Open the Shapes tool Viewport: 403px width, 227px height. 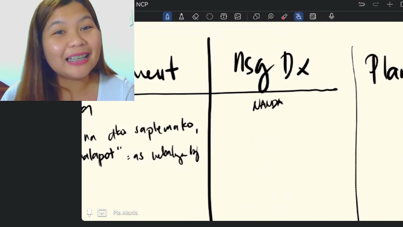tap(256, 16)
